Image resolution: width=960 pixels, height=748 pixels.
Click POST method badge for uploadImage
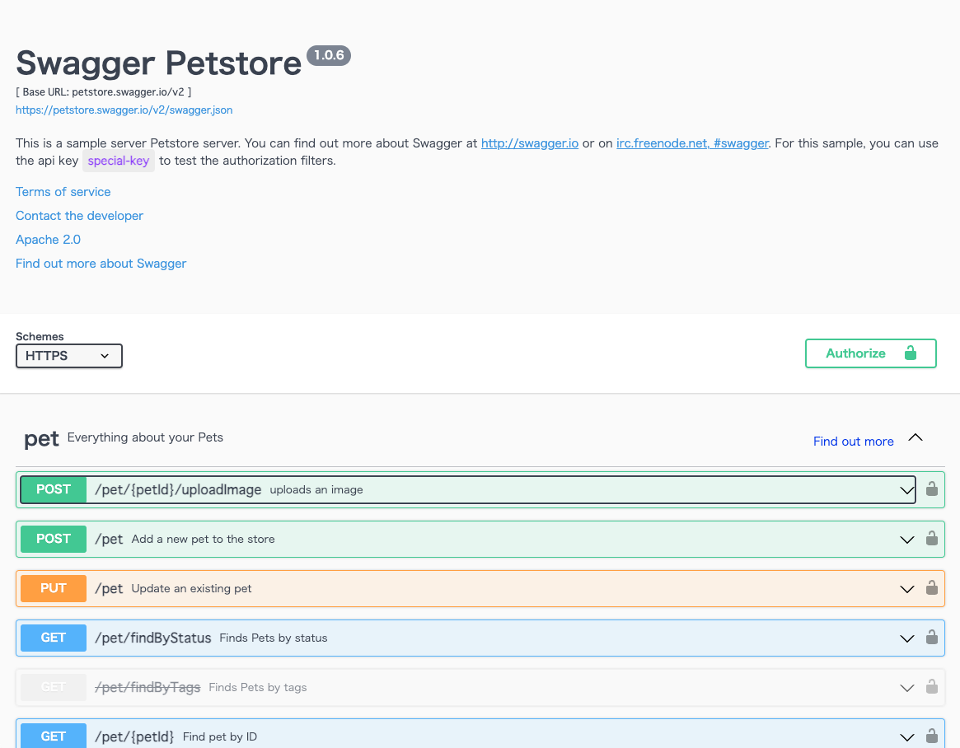54,489
